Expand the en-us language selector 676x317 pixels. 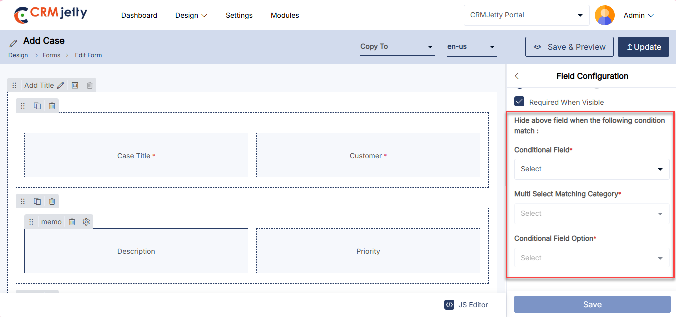pyautogui.click(x=471, y=47)
